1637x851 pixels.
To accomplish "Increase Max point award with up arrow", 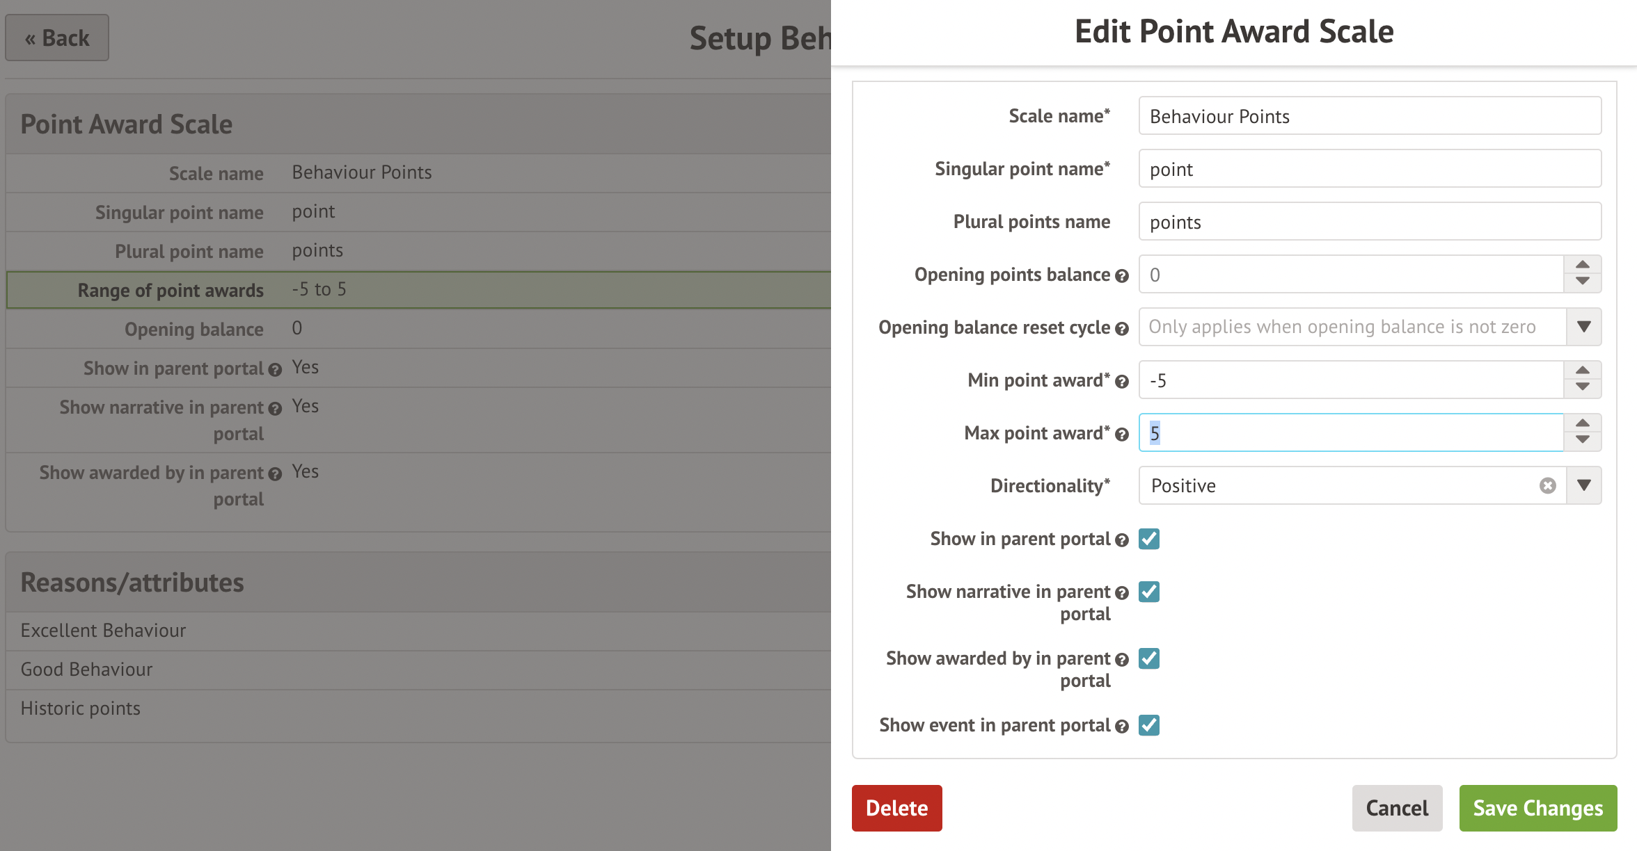I will (x=1582, y=423).
